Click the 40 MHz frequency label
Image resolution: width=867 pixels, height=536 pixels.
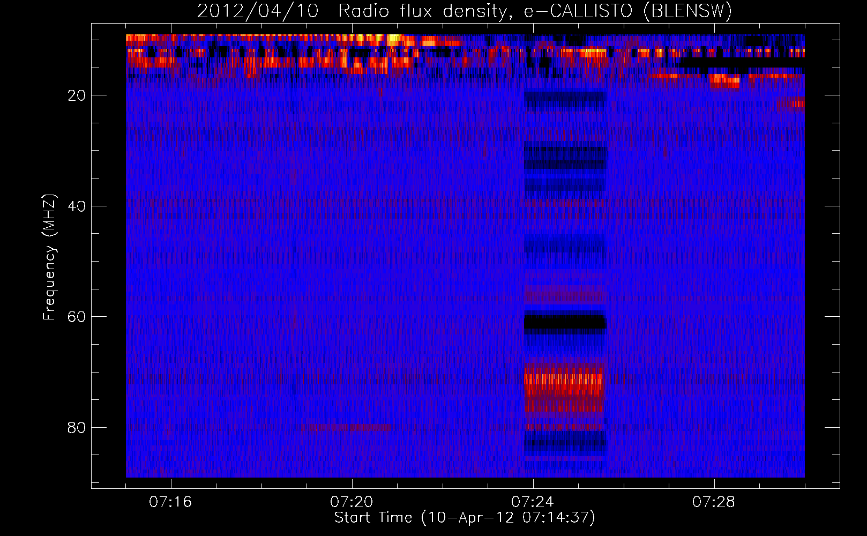tap(77, 206)
